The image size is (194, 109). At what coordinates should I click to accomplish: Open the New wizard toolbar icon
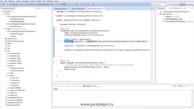pyautogui.click(x=2, y=5)
